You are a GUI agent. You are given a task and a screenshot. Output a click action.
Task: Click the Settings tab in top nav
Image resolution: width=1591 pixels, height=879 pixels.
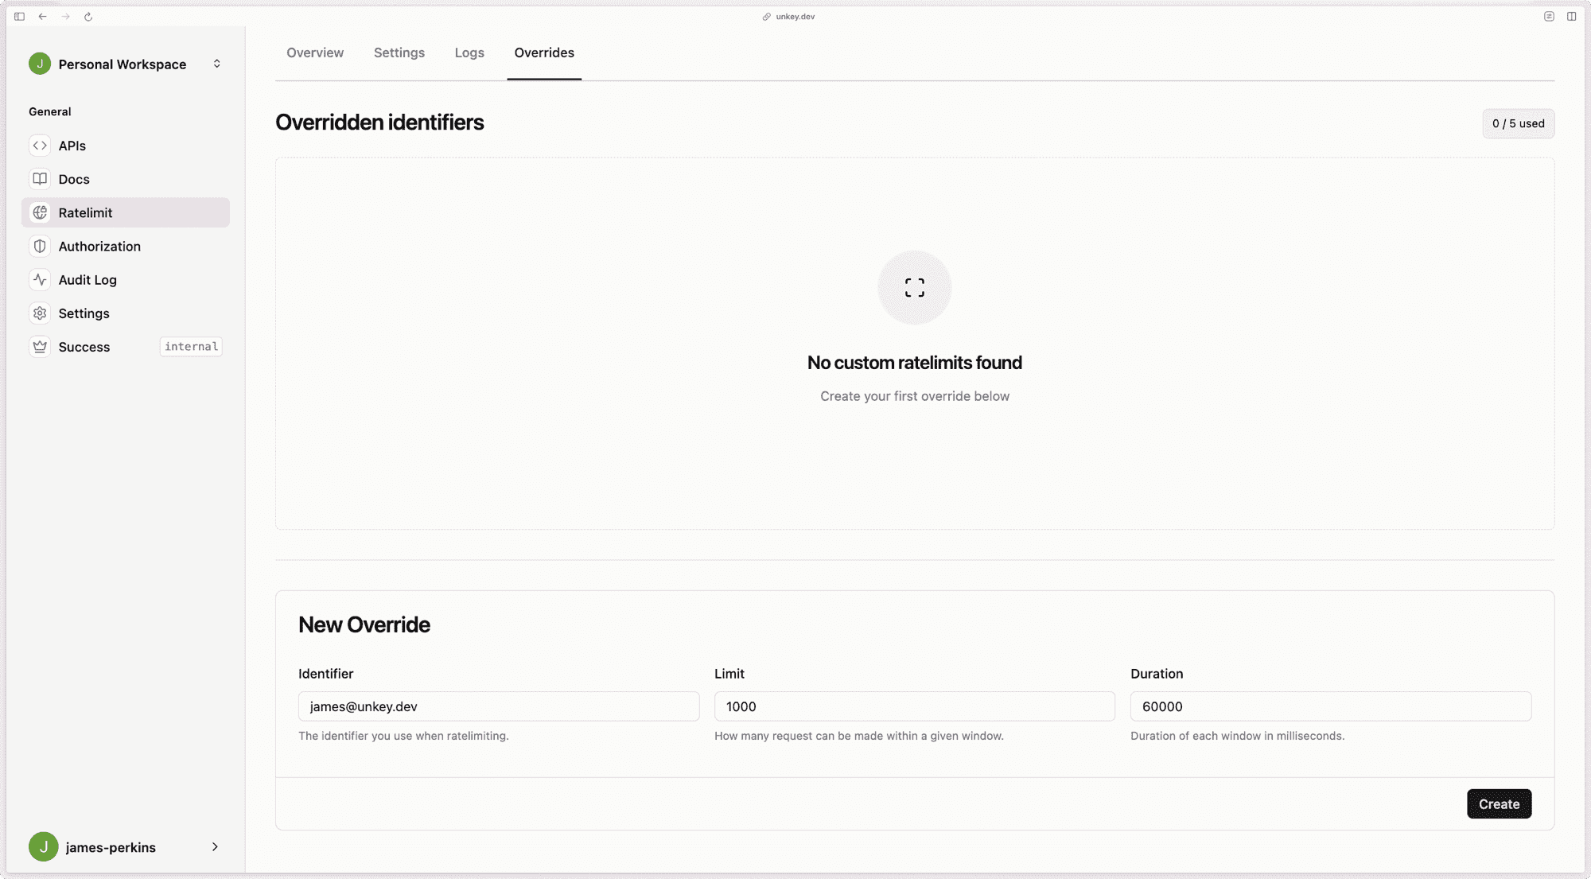tap(399, 52)
